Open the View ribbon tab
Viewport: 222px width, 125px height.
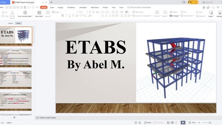[114, 8]
